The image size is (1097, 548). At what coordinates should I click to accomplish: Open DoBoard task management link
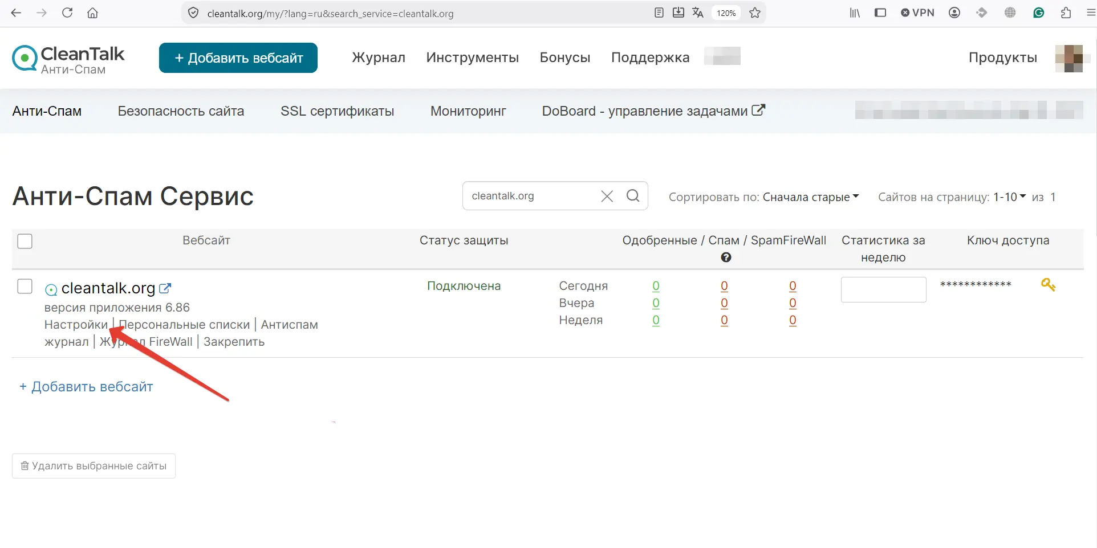[x=653, y=111]
